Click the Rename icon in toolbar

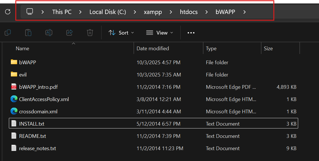pos(49,33)
